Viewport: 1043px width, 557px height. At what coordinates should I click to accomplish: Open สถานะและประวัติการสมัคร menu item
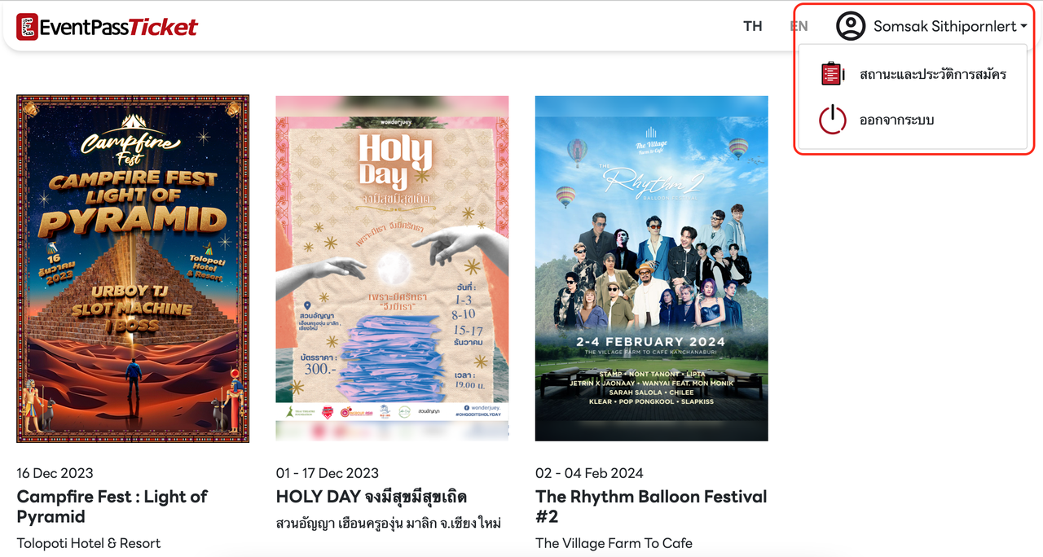933,74
